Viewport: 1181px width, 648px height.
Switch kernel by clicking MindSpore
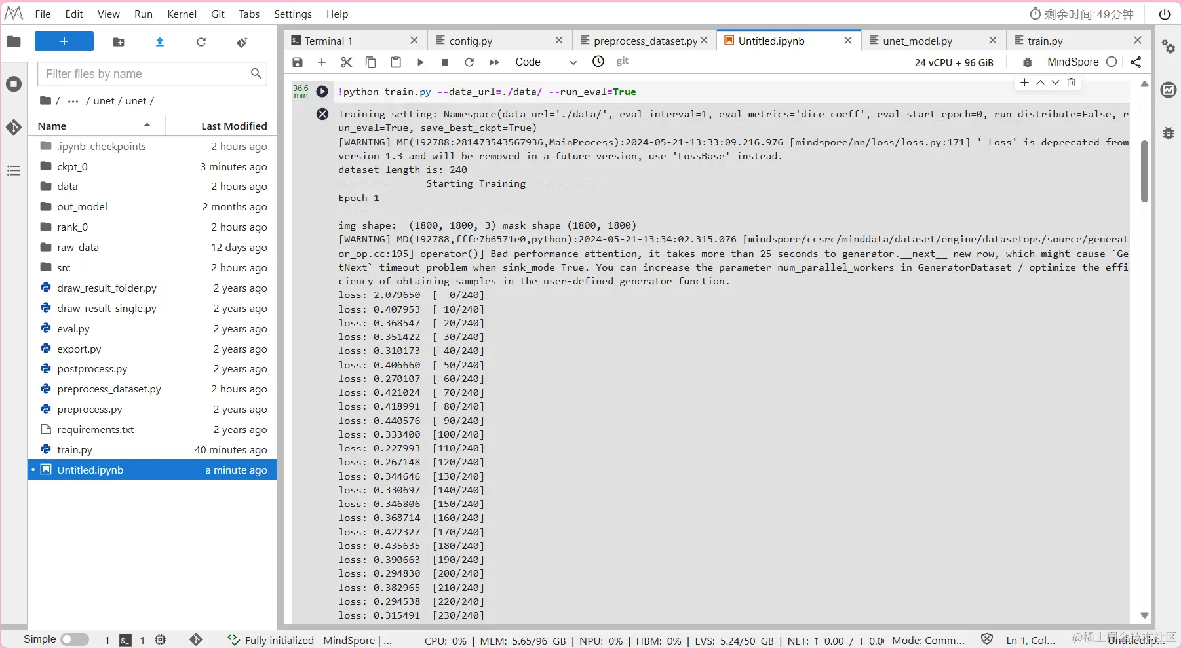click(1073, 62)
